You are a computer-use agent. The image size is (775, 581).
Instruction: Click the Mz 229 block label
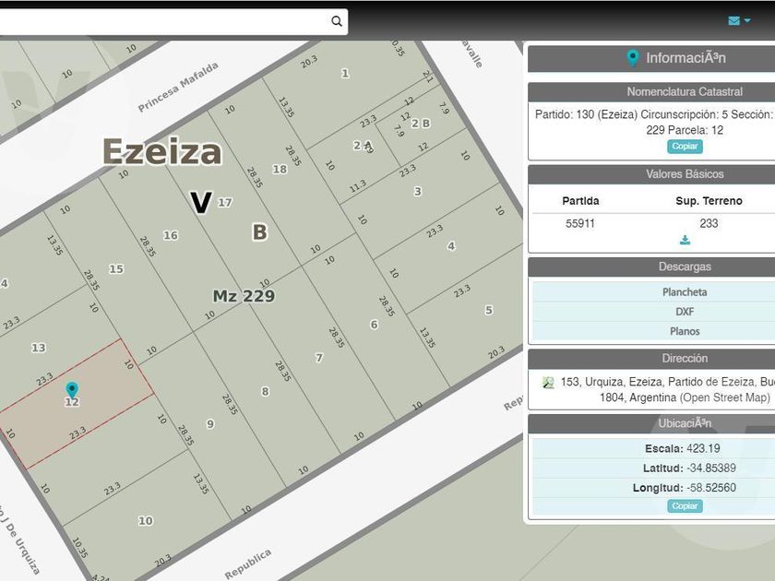244,296
